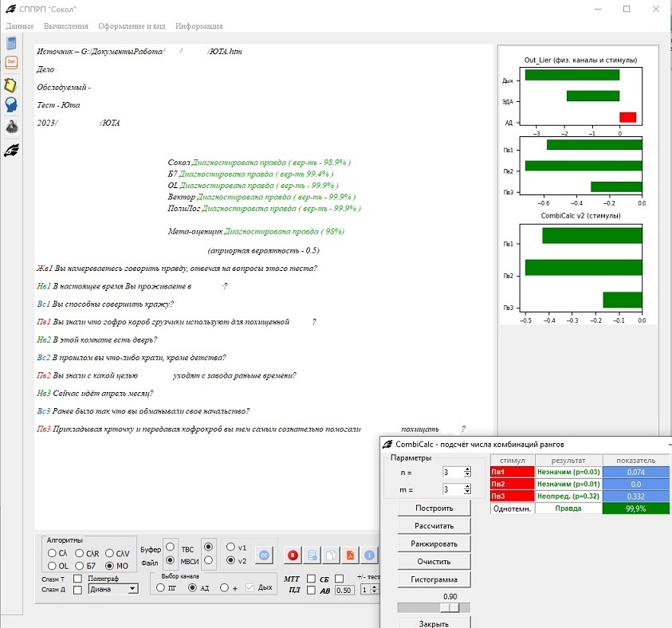Select the OL algorithm radio button
Image resolution: width=672 pixels, height=628 pixels.
[x=53, y=566]
